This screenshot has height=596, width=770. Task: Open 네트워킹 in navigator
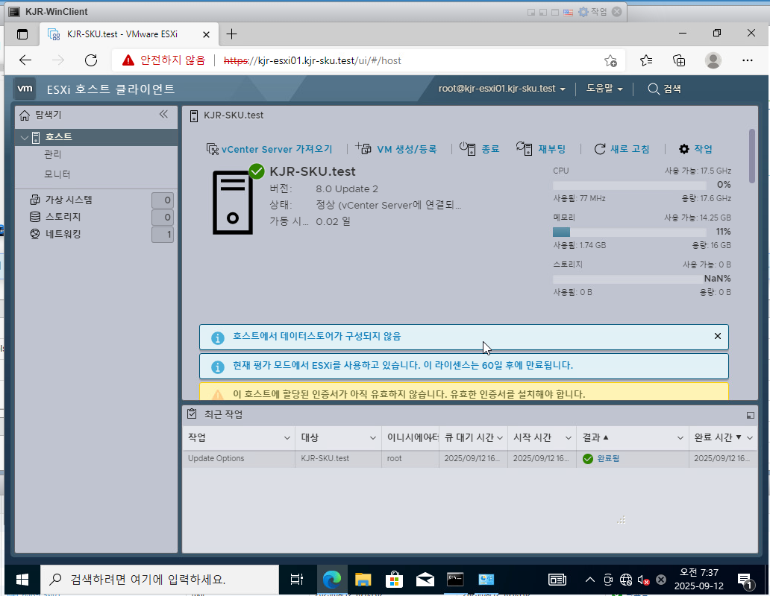[x=63, y=234]
